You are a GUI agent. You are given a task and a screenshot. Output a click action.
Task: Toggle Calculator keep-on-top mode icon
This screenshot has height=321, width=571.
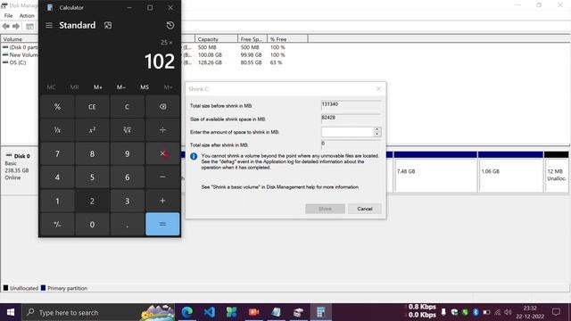click(x=108, y=25)
